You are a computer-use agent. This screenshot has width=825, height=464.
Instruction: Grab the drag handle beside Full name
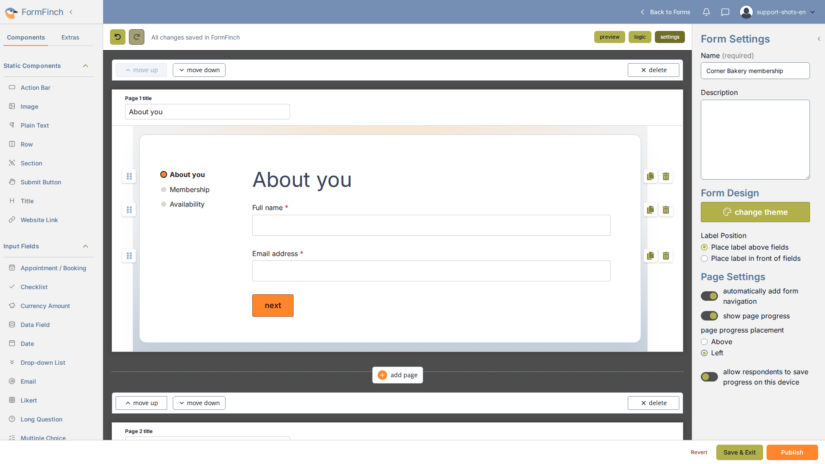tap(129, 210)
